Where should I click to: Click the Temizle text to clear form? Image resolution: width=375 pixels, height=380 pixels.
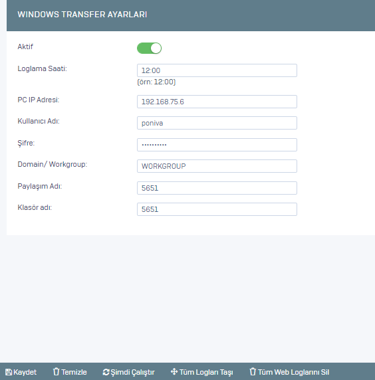pos(74,372)
